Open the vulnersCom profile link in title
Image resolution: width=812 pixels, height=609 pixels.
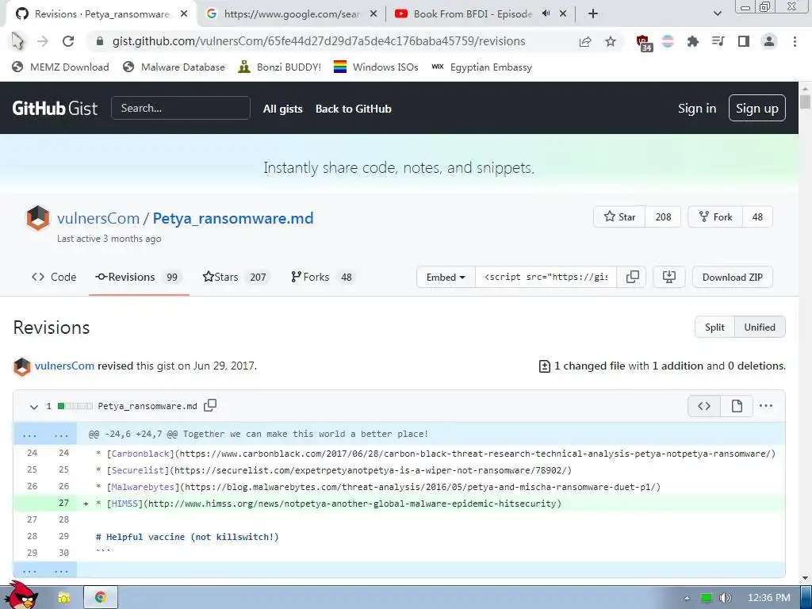point(98,219)
